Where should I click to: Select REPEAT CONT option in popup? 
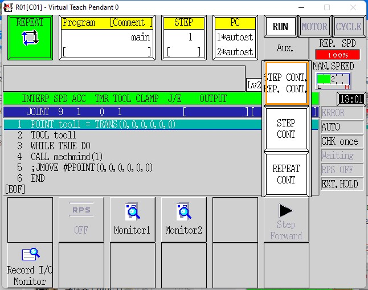[286, 174]
